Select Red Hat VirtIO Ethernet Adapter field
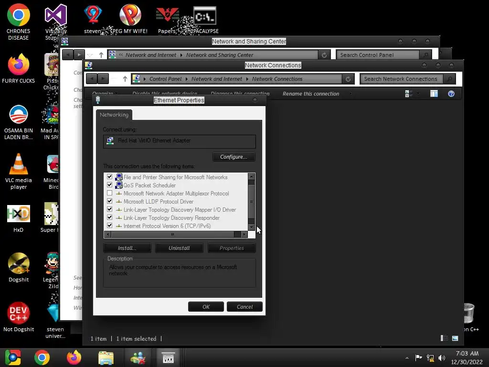Viewport: 489px width, 367px height. coord(180,141)
